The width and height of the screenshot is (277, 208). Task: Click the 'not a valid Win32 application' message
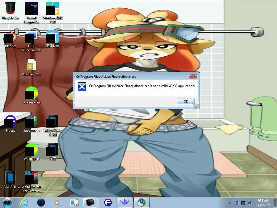point(142,86)
